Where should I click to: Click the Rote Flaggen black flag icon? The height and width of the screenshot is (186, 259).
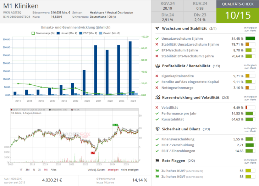coord(157,160)
